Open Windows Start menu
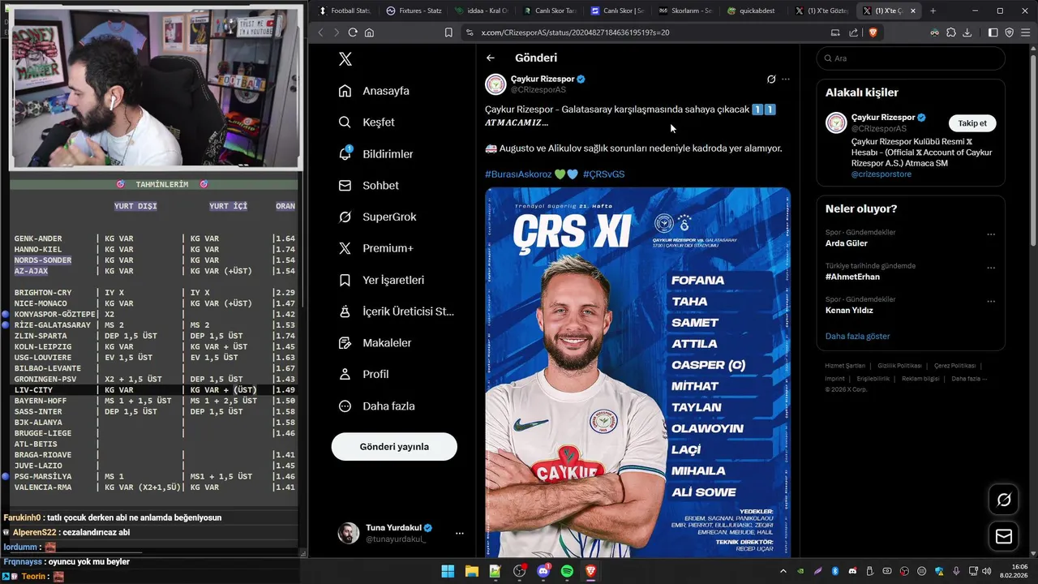The width and height of the screenshot is (1038, 584). point(448,571)
